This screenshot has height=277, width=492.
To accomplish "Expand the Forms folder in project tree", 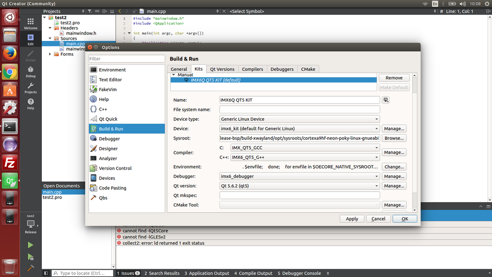I will click(x=50, y=54).
